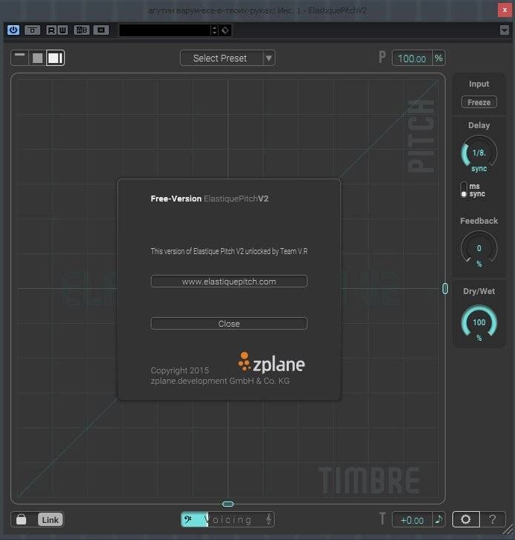Select the medium view layout icon
This screenshot has height=540, width=515.
38,58
